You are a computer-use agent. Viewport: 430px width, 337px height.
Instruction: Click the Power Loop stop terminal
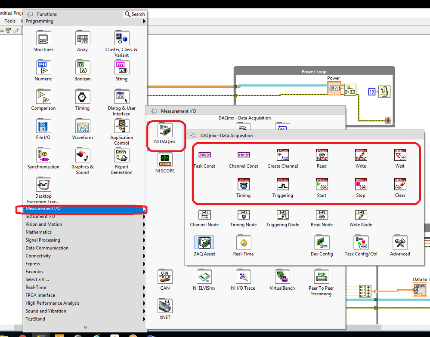click(388, 120)
